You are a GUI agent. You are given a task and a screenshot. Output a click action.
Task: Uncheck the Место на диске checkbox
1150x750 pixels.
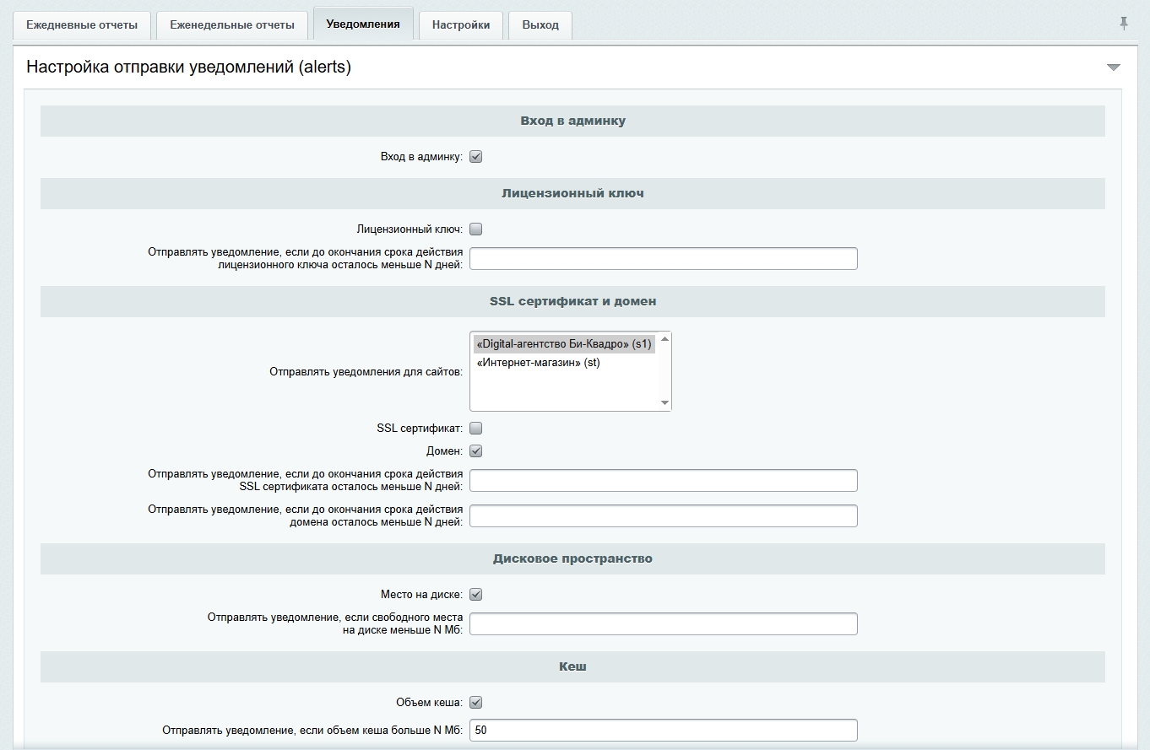[475, 595]
